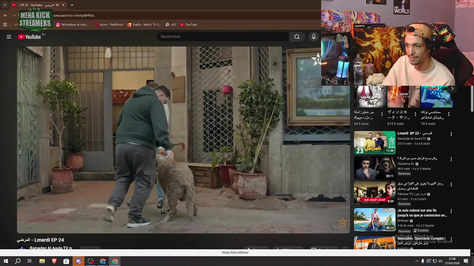
Task: Open options menu for Lmardi EP 23
Action: [x=451, y=134]
